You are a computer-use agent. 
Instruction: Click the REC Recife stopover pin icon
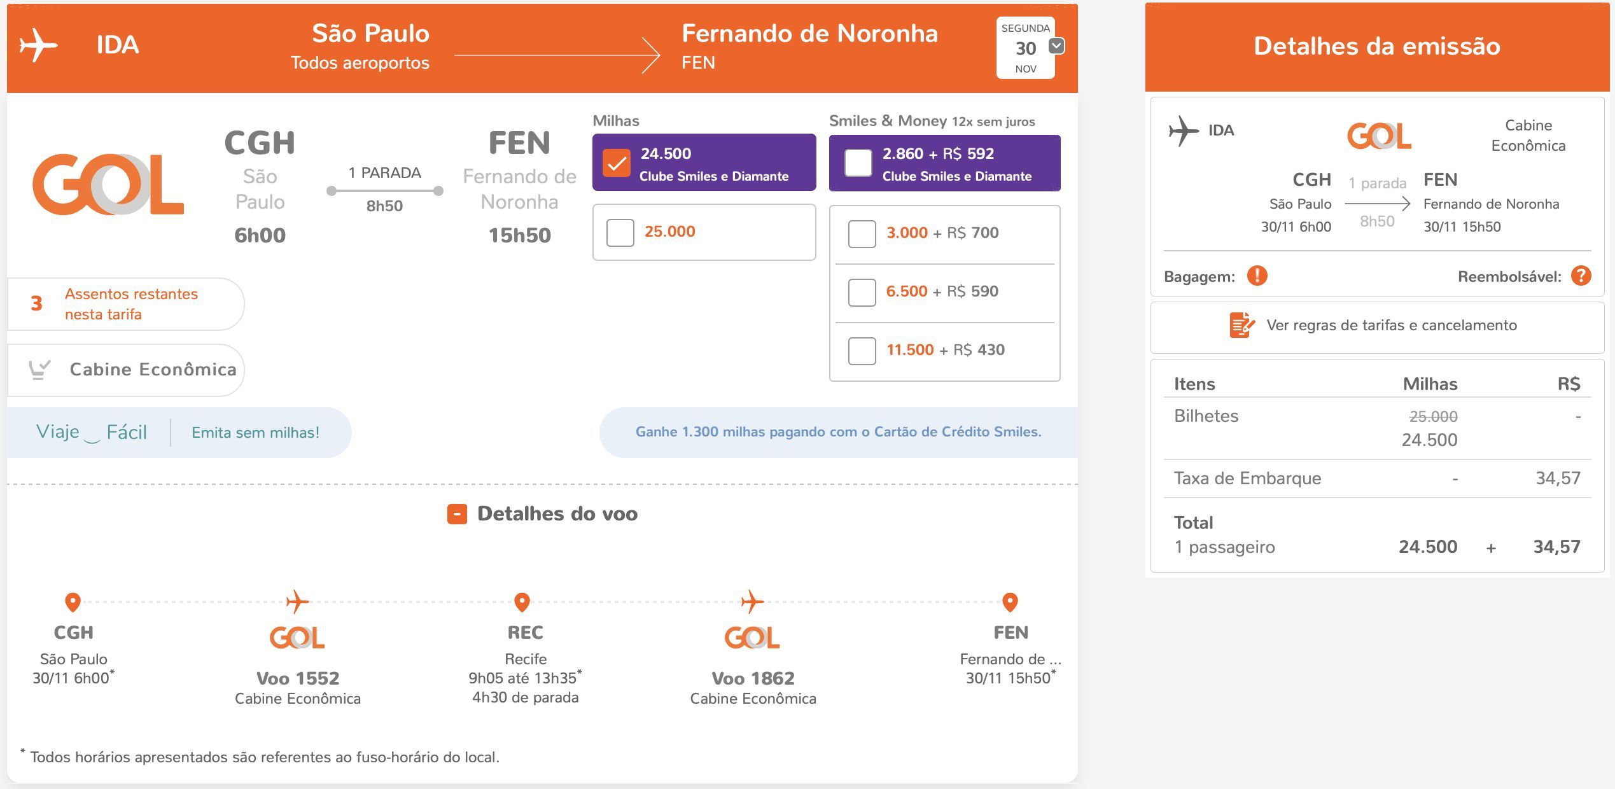522,602
